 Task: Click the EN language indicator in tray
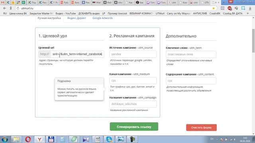(212, 139)
